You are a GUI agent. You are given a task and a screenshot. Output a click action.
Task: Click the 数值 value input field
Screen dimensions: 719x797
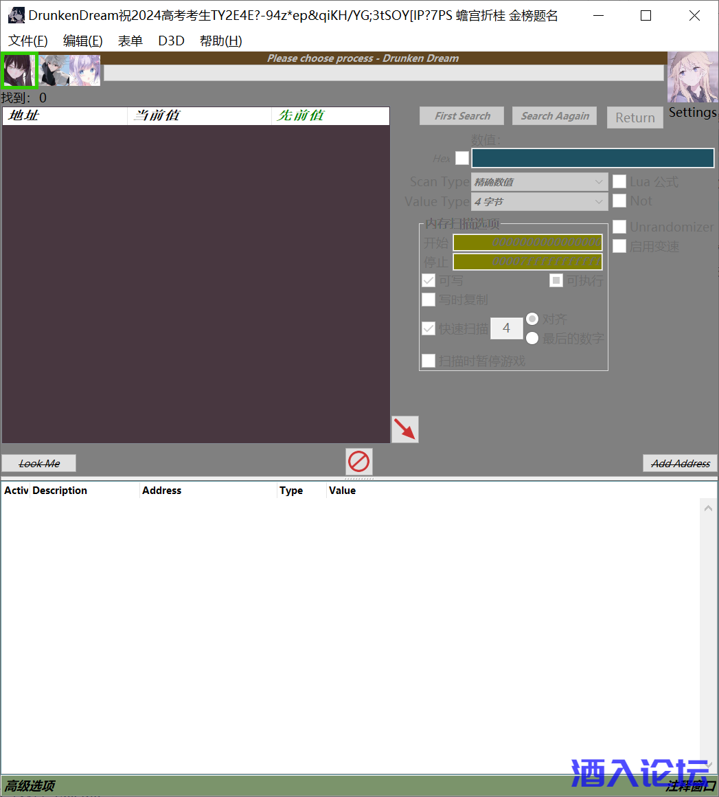593,158
